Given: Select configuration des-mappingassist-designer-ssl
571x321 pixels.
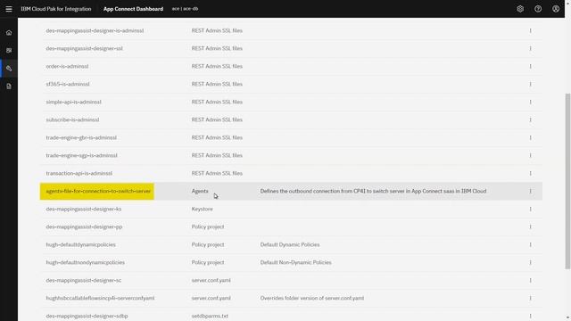Looking at the screenshot, I should coord(84,48).
